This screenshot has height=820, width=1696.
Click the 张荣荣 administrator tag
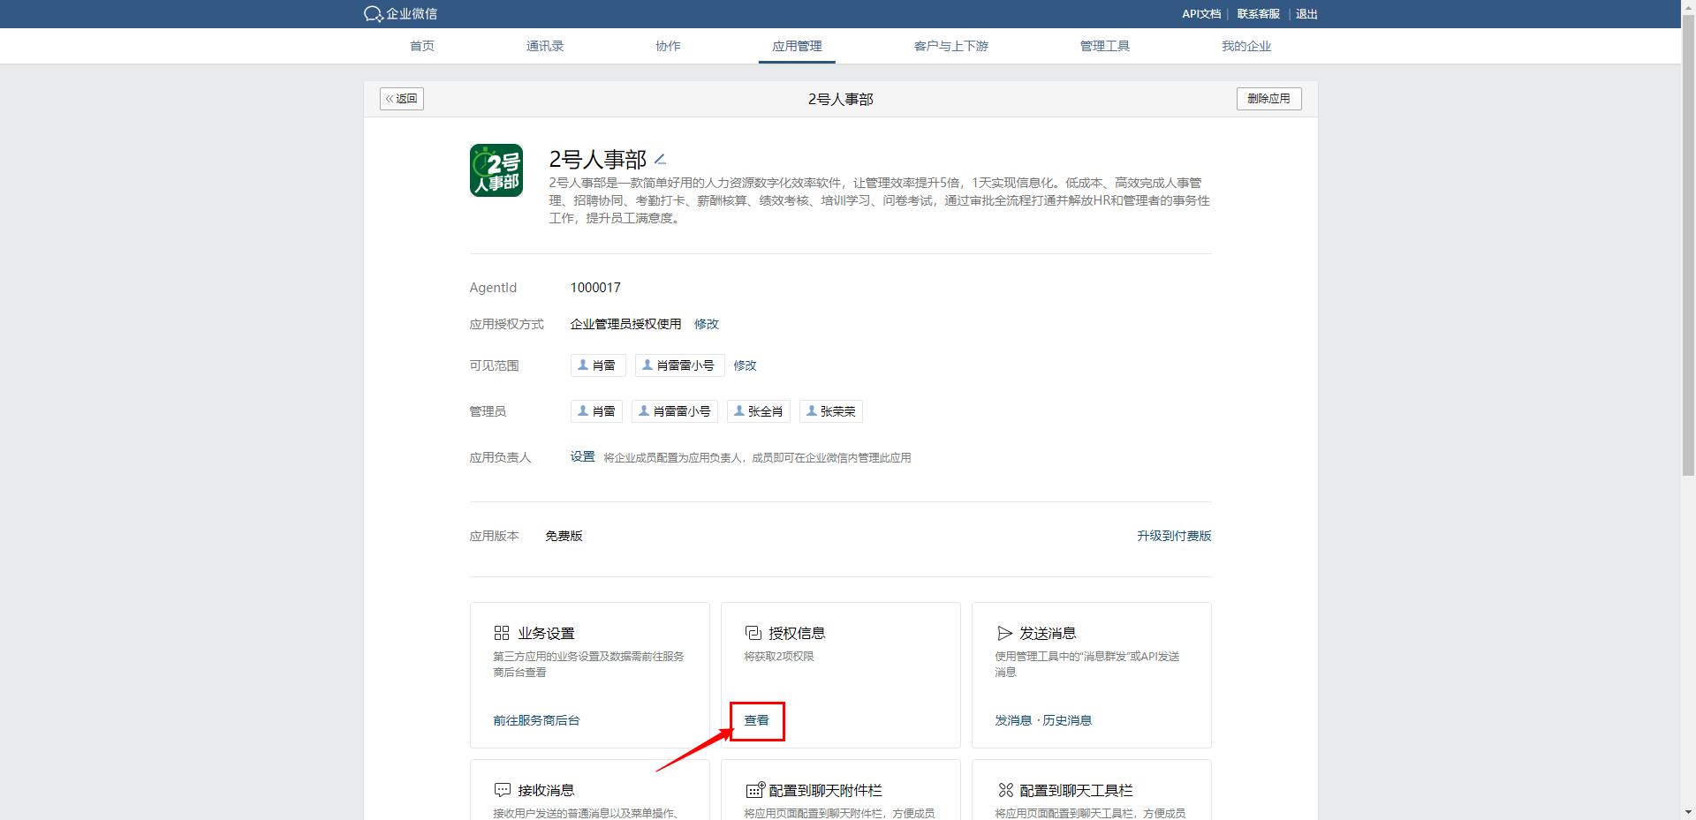point(831,411)
